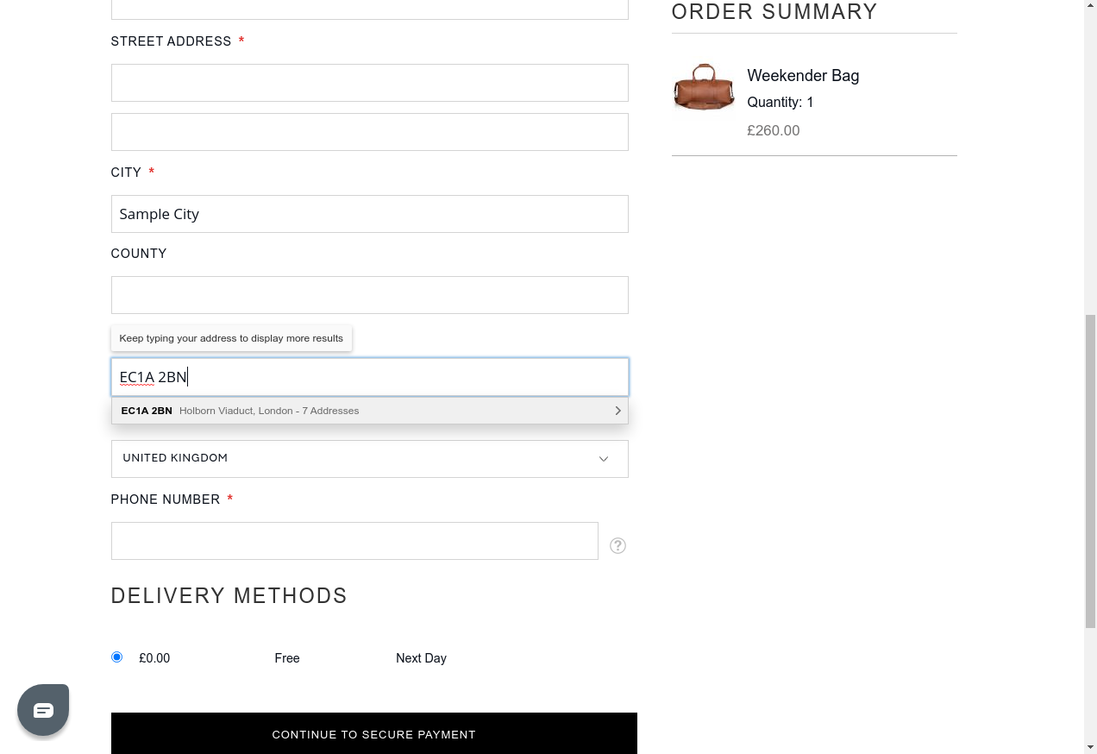Focus the City field with Sample City

(x=369, y=214)
